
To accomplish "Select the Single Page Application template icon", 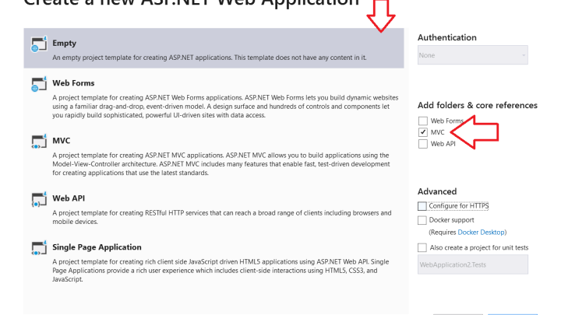I will pos(39,248).
